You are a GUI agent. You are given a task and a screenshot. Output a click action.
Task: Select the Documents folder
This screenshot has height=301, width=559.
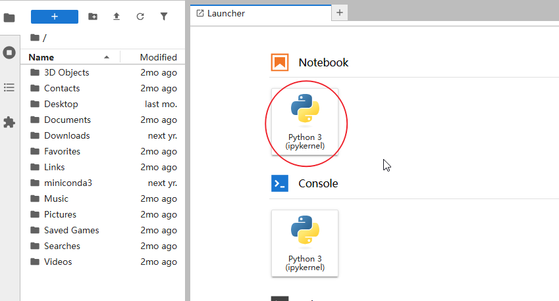(x=103, y=120)
